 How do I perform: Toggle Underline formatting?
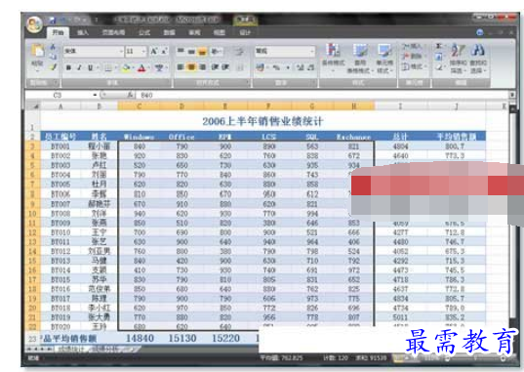tap(90, 67)
